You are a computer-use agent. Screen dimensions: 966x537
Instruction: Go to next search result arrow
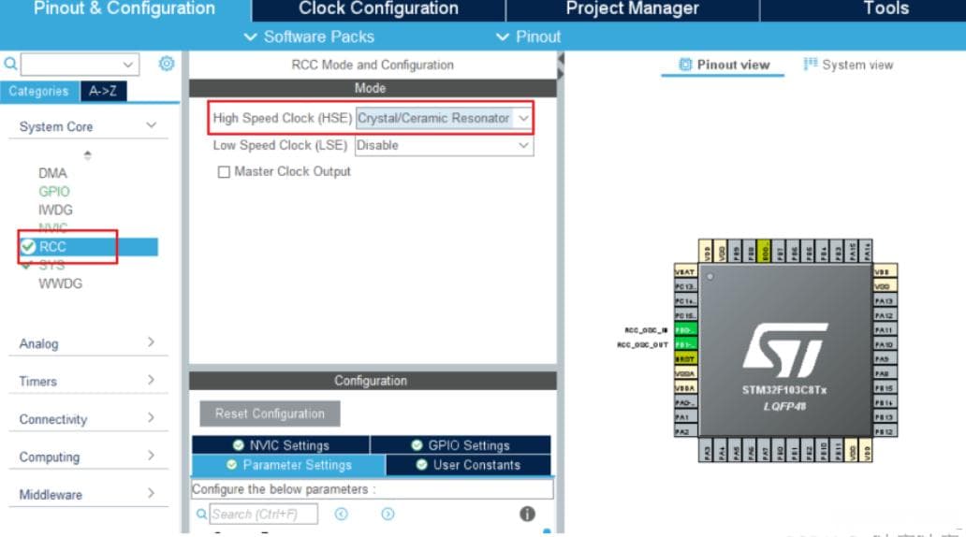[x=388, y=514]
